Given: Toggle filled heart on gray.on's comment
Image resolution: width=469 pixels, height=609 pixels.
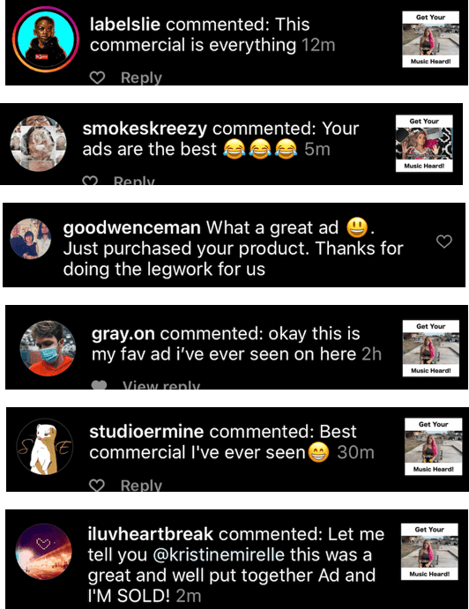Looking at the screenshot, I should pyautogui.click(x=99, y=384).
